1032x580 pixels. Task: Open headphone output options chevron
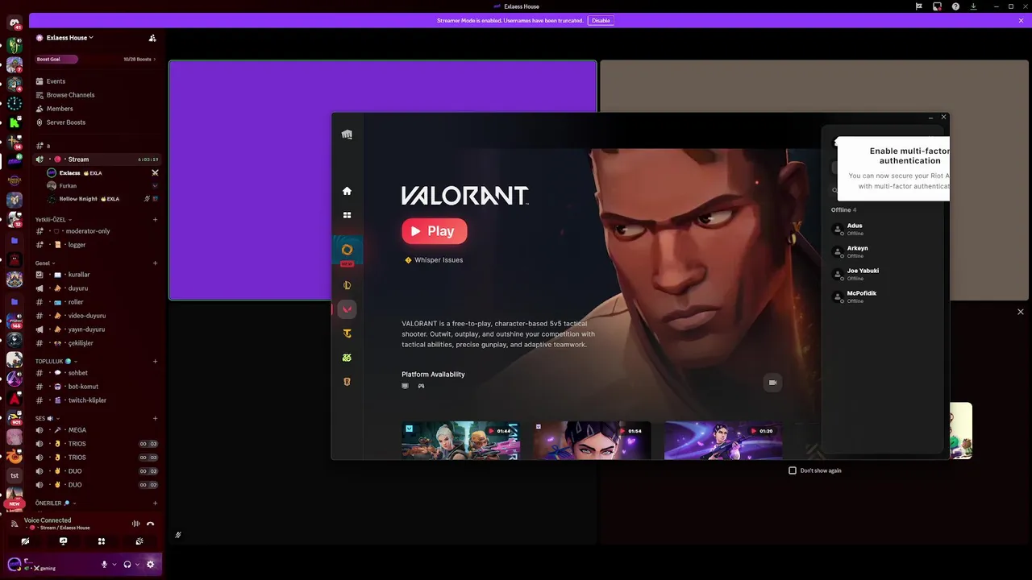pos(137,565)
